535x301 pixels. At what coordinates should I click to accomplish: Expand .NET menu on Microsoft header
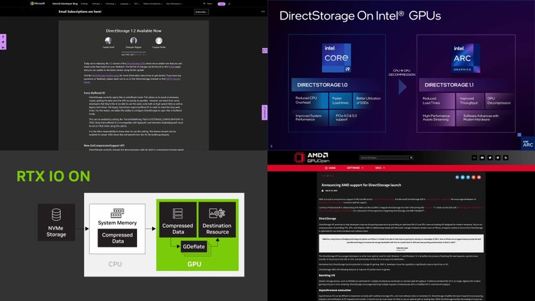click(x=137, y=4)
